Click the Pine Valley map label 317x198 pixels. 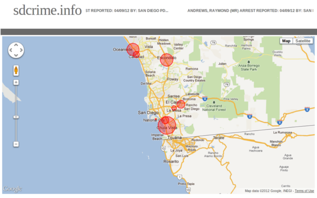[231, 99]
